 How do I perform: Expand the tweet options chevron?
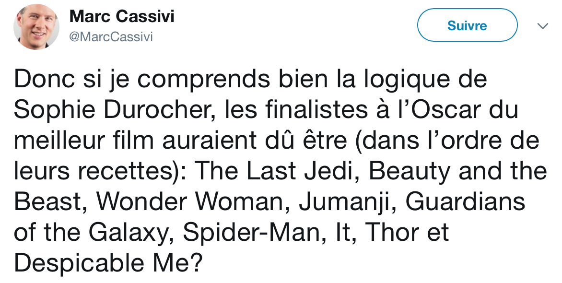pos(543,26)
